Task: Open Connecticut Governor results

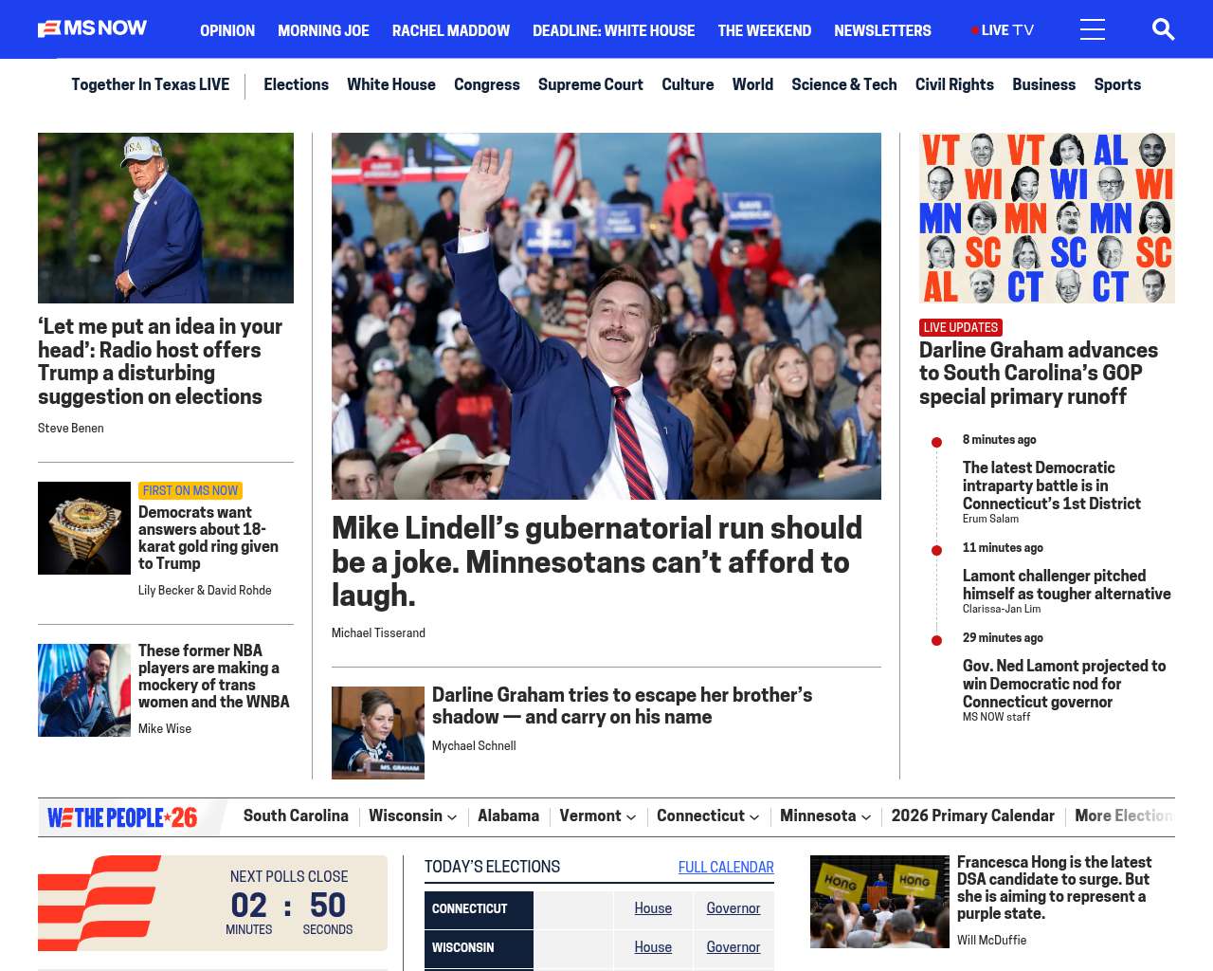Action: pyautogui.click(x=733, y=908)
